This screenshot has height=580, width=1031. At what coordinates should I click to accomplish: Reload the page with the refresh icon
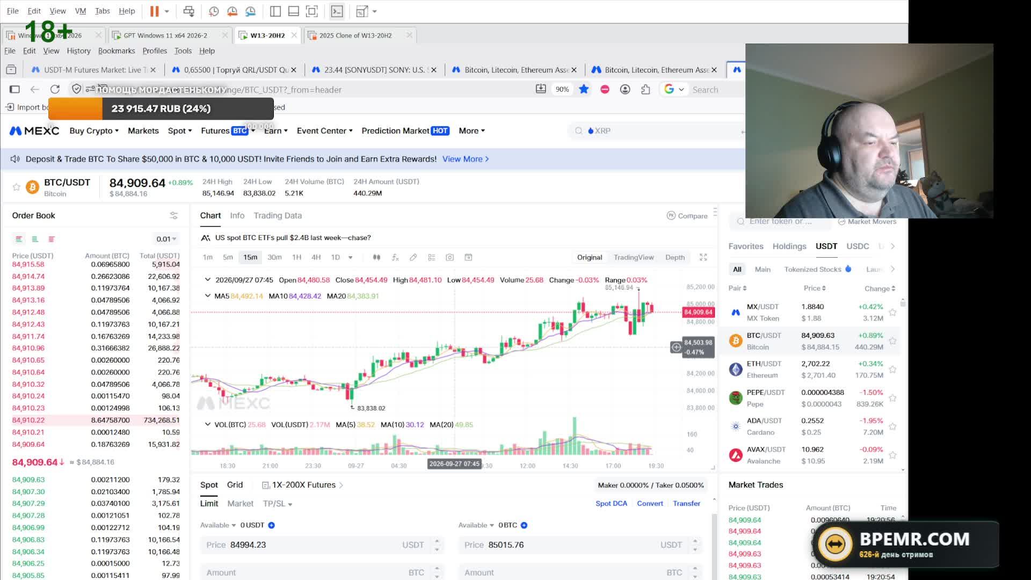click(x=55, y=89)
